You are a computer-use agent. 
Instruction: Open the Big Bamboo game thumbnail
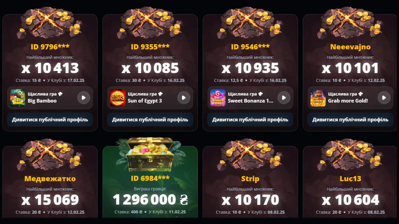point(18,98)
